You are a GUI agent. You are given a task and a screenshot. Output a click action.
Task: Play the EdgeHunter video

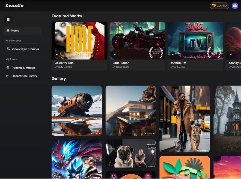click(x=115, y=55)
